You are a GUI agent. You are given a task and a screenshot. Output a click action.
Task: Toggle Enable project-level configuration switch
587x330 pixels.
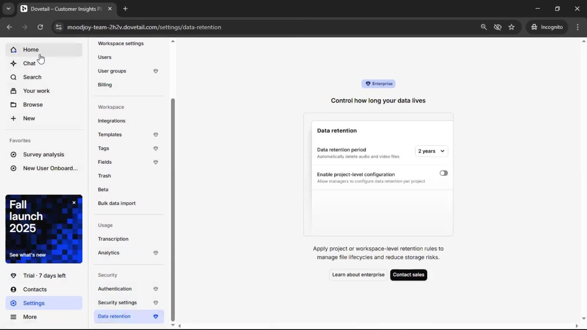(x=444, y=173)
